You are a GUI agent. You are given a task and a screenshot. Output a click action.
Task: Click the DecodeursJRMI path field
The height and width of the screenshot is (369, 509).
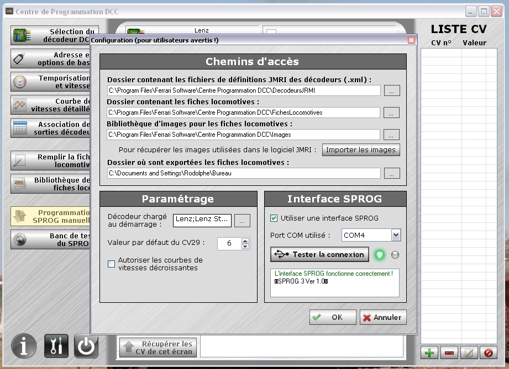[x=244, y=90]
